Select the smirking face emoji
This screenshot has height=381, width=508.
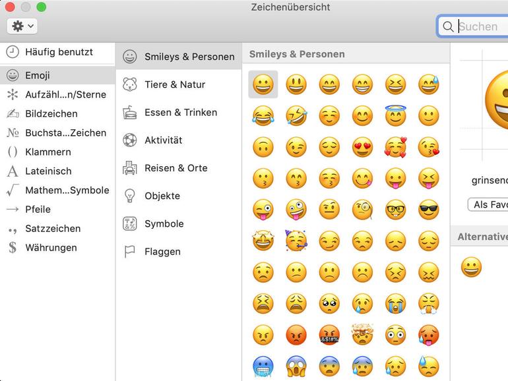(x=329, y=241)
